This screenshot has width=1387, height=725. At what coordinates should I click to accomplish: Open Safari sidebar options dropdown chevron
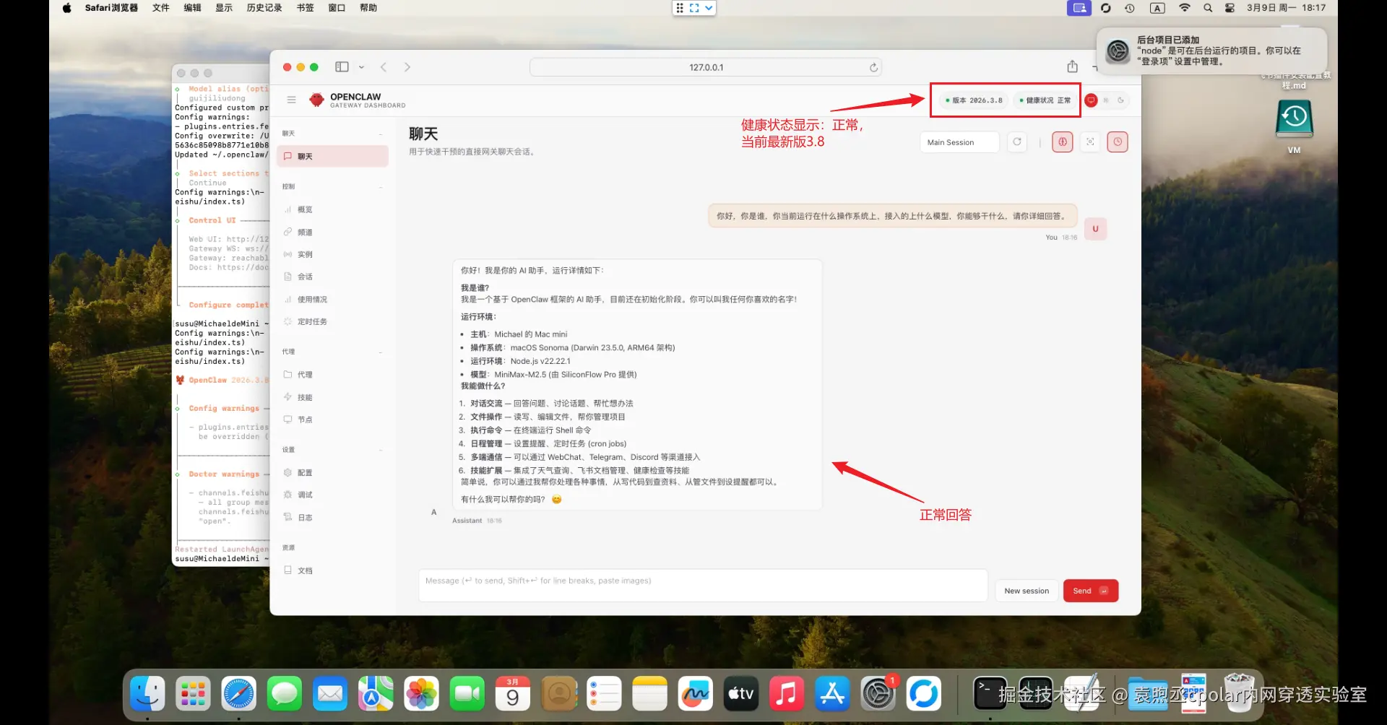[361, 67]
